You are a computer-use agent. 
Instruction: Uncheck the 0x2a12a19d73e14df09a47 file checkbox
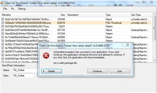point(3,19)
